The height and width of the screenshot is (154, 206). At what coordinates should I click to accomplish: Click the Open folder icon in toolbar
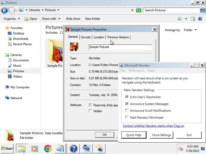tap(26, 19)
